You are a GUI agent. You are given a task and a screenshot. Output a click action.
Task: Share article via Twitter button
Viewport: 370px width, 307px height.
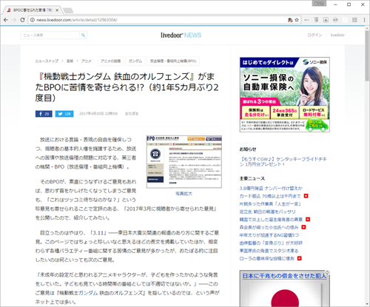pyautogui.click(x=64, y=114)
